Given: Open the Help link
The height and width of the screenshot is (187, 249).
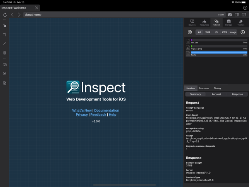Looking at the screenshot, I should click(112, 114).
